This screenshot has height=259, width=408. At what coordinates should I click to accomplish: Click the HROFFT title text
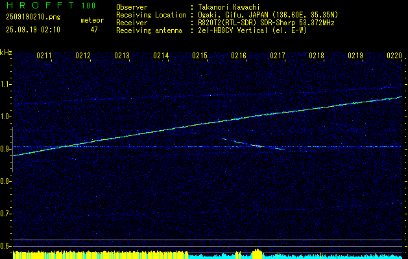pyautogui.click(x=40, y=5)
